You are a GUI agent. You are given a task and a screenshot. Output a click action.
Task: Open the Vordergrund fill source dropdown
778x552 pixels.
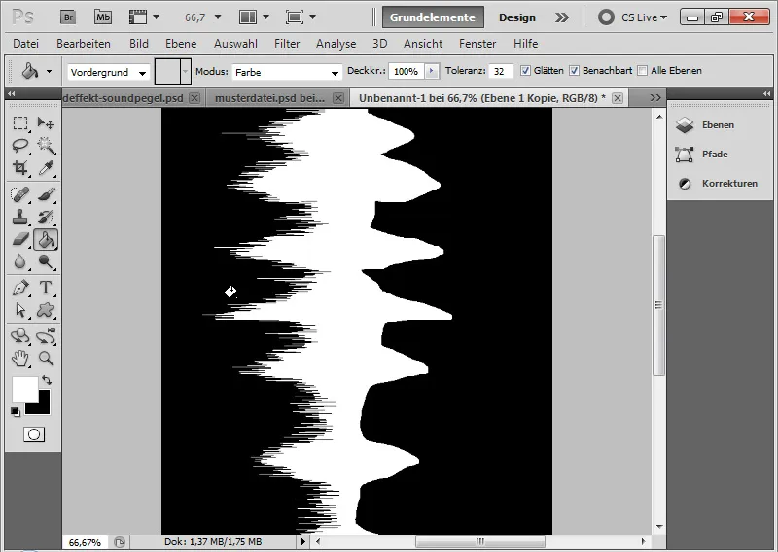point(108,72)
